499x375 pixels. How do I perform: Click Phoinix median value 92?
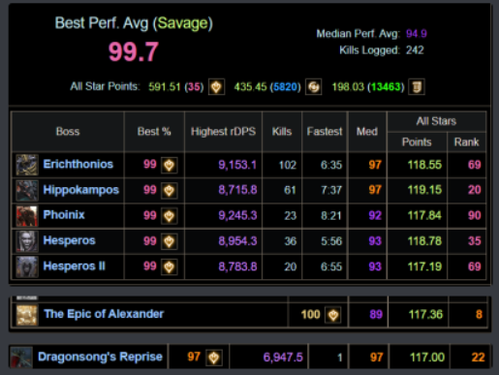pos(375,215)
